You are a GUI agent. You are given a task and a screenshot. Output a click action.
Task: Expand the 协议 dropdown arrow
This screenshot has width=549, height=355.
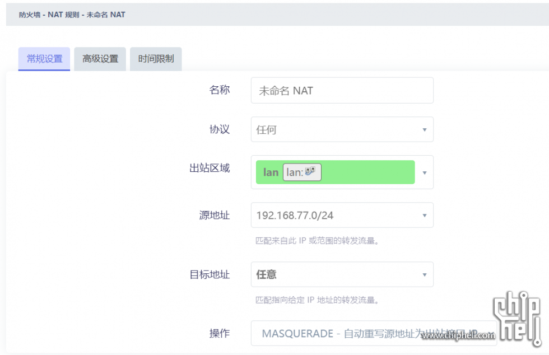(x=425, y=130)
